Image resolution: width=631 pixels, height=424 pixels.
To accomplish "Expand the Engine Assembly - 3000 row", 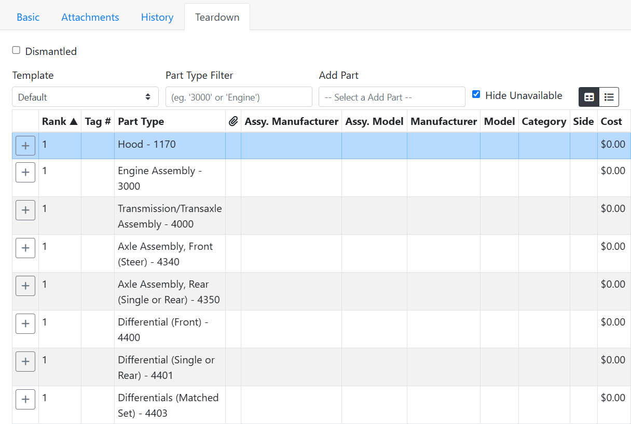I will pyautogui.click(x=25, y=173).
